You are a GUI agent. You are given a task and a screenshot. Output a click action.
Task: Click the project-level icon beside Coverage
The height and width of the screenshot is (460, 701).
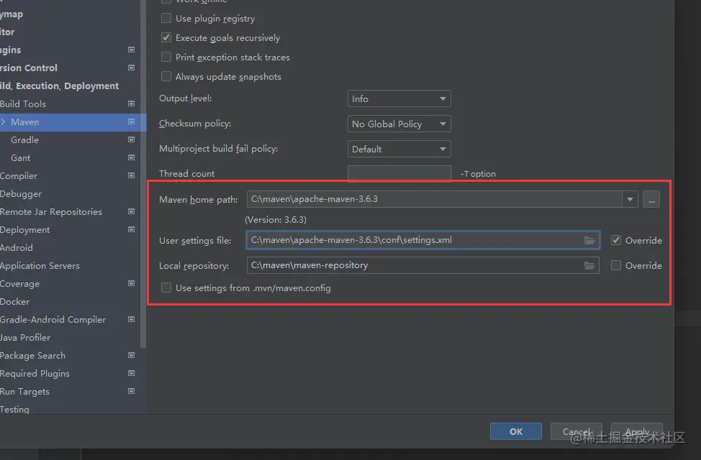[132, 283]
